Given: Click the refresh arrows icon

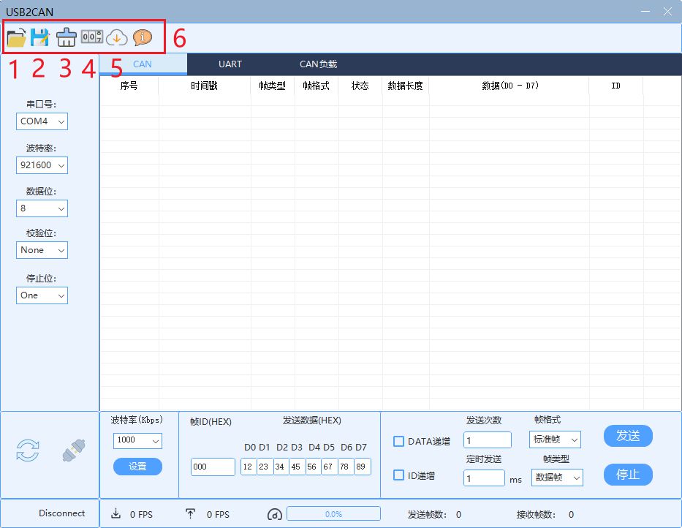Looking at the screenshot, I should tap(28, 451).
